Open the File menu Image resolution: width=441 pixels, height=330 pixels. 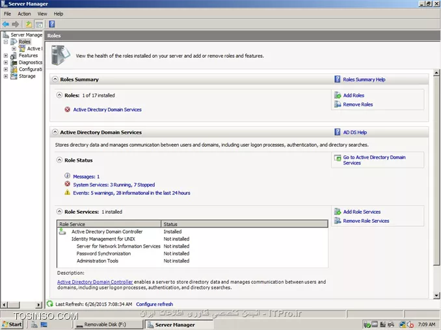[7, 14]
